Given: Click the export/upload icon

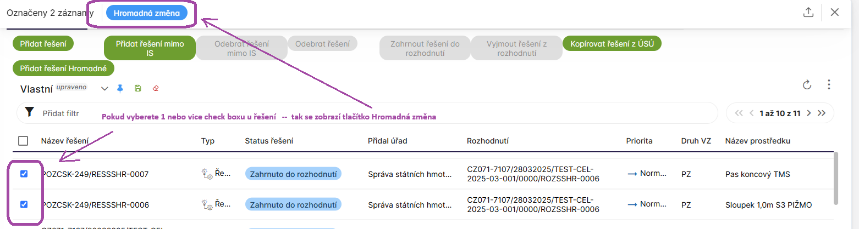Looking at the screenshot, I should click(x=808, y=13).
